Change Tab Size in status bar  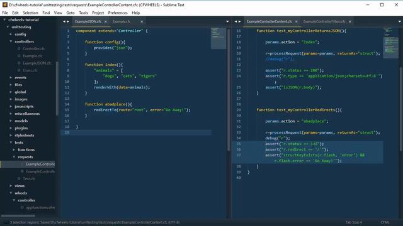click(354, 222)
